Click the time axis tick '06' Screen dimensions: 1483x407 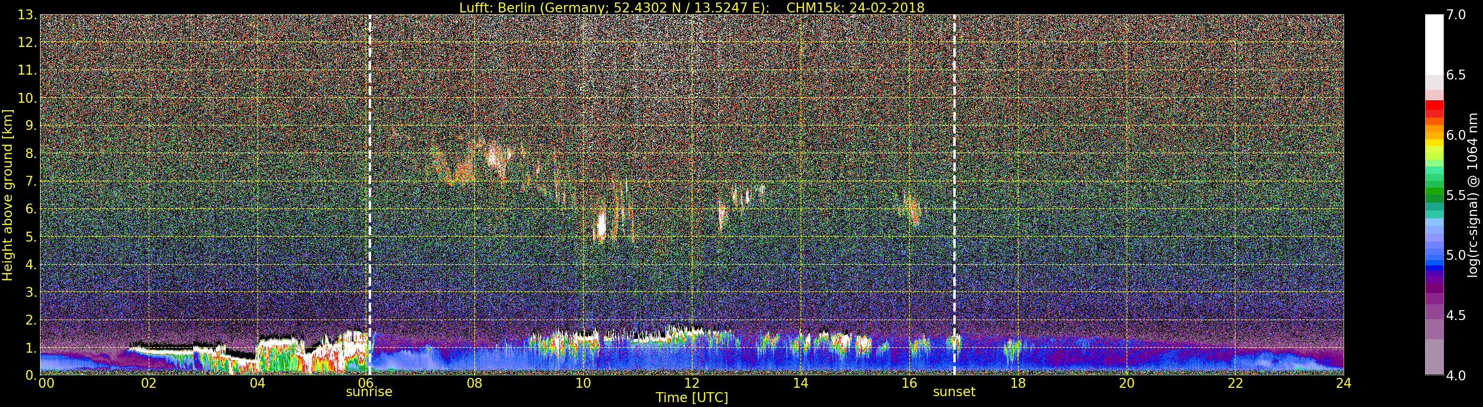366,383
